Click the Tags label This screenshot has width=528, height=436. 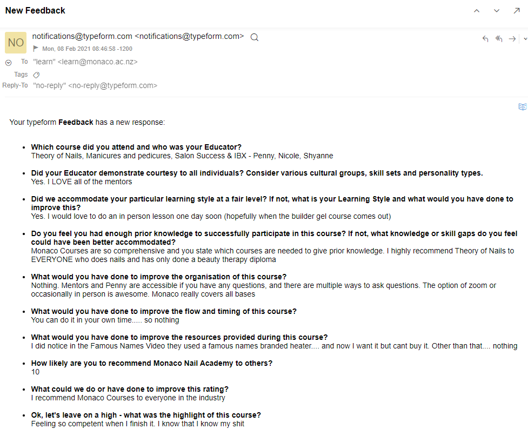(21, 75)
